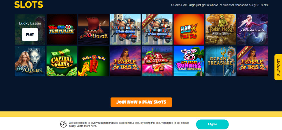Launch the Super 7s slot
282x130 pixels.
157,61
